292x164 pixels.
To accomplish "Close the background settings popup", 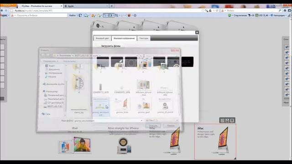I will [197, 32].
